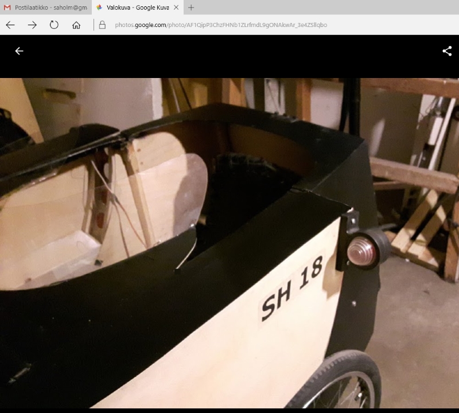Return to the Google Photos album

20,51
